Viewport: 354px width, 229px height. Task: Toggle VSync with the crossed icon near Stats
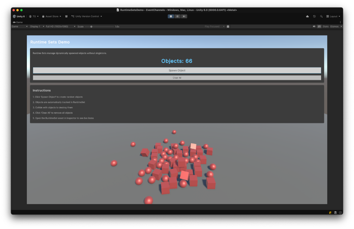[x=319, y=27]
